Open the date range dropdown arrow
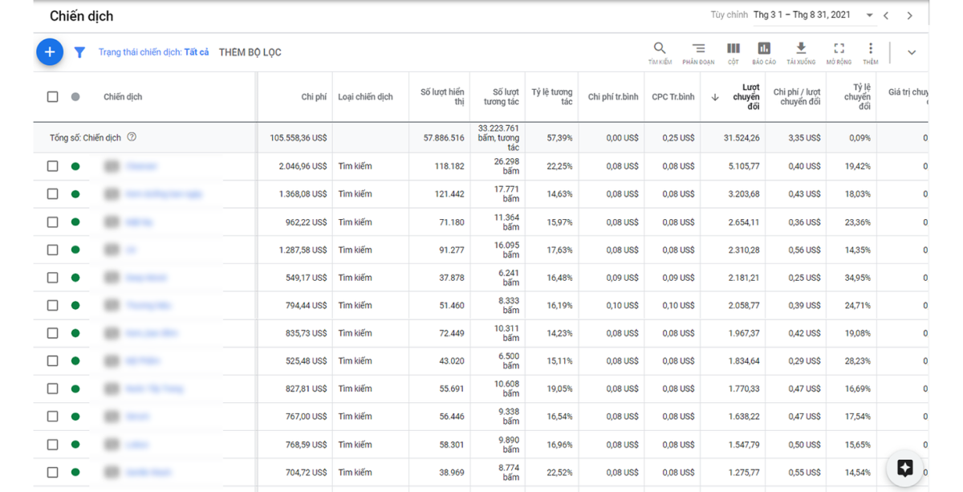Viewport: 963px width, 492px height. pos(869,15)
